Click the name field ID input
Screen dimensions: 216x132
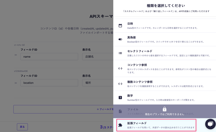[49, 57]
